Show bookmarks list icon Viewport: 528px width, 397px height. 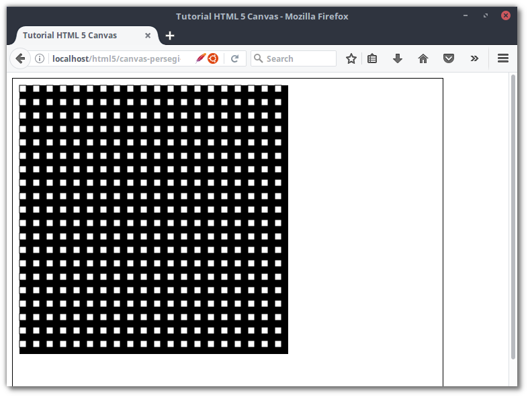372,58
